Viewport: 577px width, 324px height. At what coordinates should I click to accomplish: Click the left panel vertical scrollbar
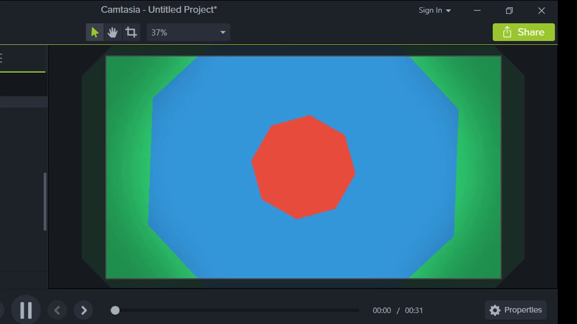click(45, 202)
